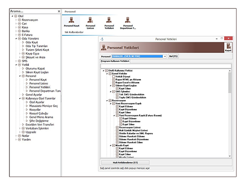
Task: Open Personel Yetkileri in sidebar tree
Action: (x=40, y=87)
